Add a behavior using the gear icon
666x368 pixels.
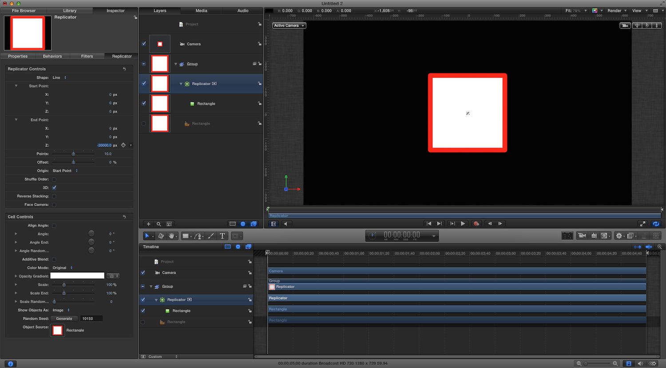click(619, 236)
